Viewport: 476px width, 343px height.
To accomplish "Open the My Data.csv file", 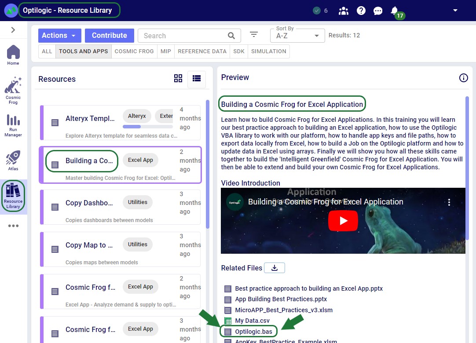I will click(x=252, y=321).
